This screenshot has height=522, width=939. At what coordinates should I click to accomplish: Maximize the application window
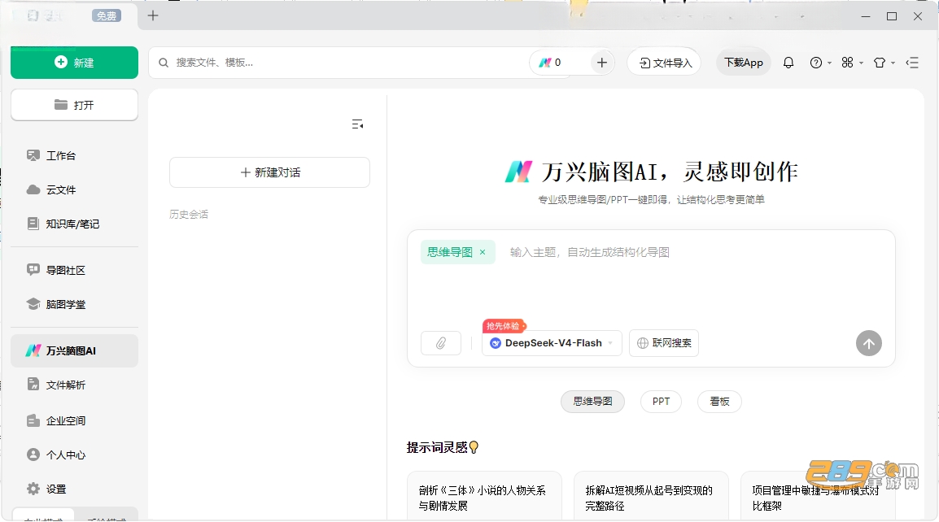892,16
